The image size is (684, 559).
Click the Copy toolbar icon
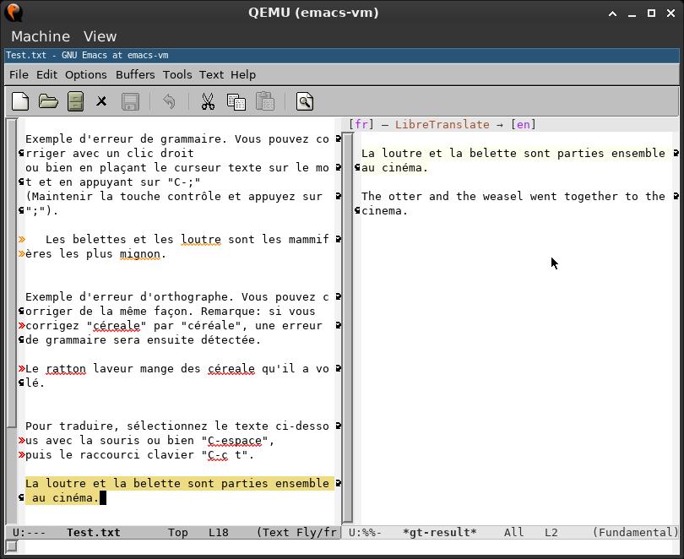[236, 102]
